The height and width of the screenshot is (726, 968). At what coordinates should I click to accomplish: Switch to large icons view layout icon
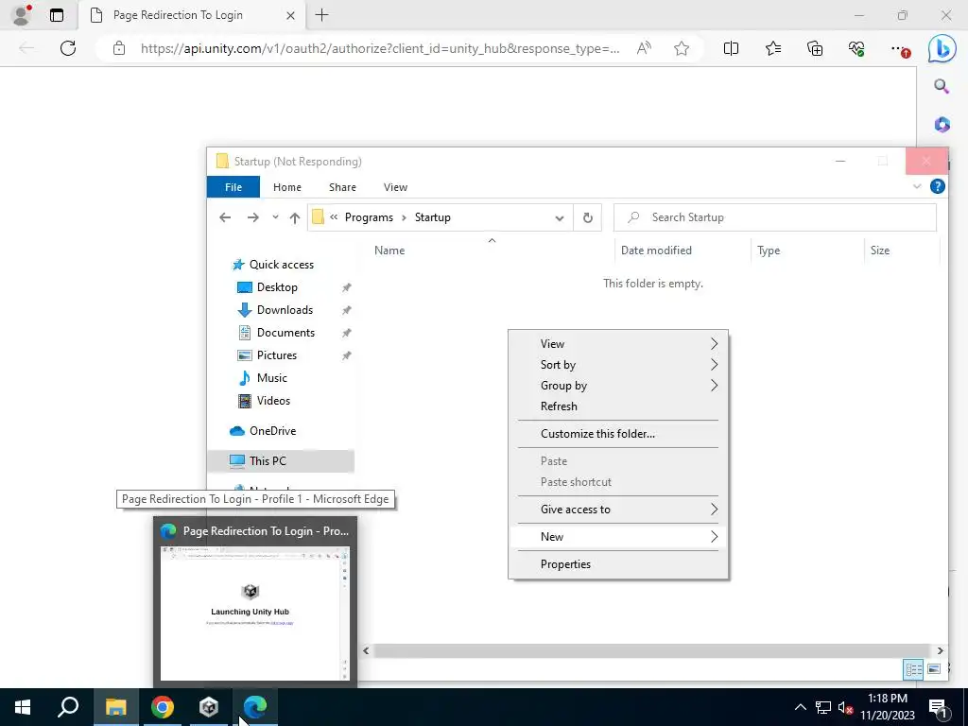[934, 668]
